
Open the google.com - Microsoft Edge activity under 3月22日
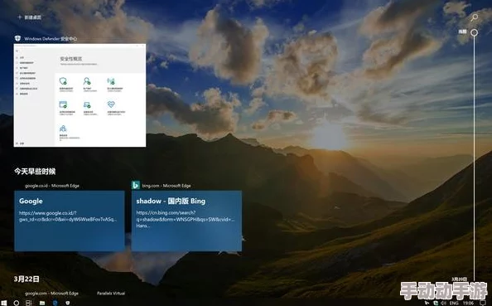tap(51, 294)
